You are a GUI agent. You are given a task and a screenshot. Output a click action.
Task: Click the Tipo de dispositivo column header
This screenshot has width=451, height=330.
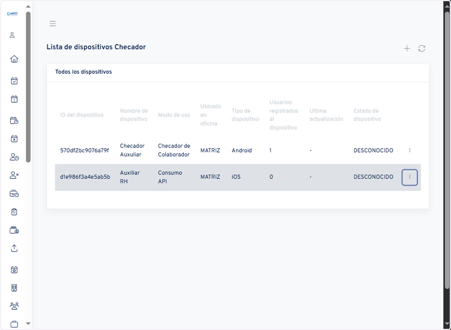click(x=245, y=115)
